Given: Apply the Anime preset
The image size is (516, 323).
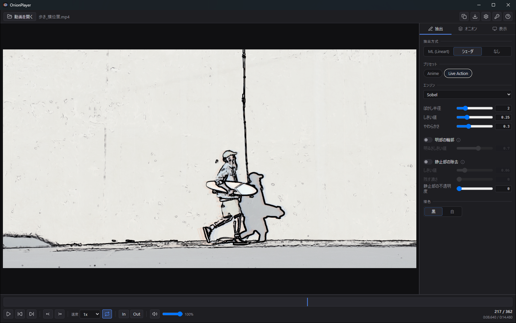Looking at the screenshot, I should [433, 73].
